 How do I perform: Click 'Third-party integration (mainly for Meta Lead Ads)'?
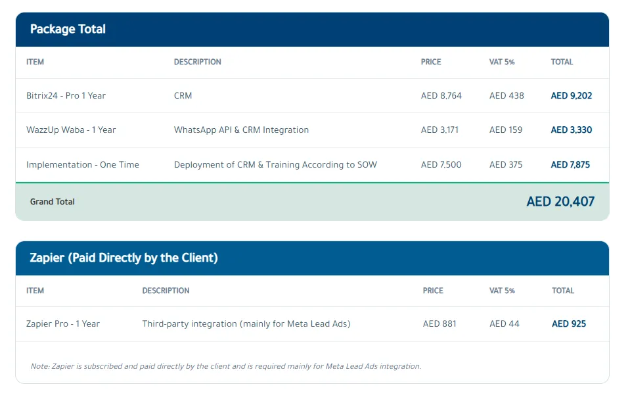[x=246, y=324]
